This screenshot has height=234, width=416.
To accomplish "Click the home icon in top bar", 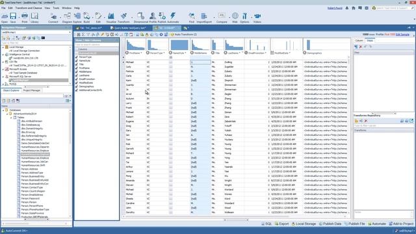I will (x=354, y=8).
